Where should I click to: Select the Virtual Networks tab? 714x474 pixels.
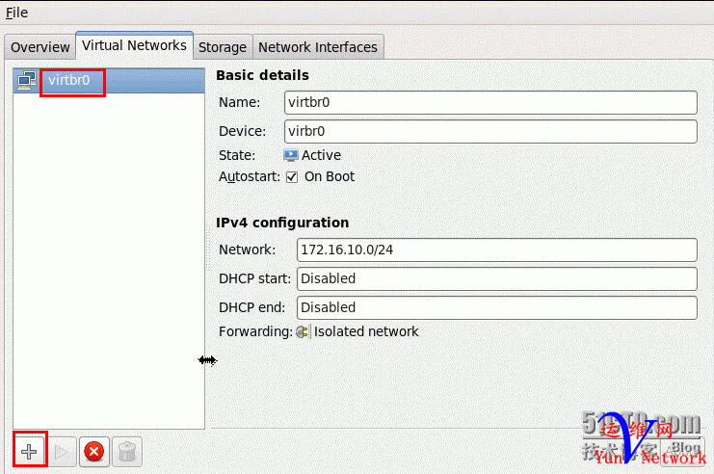[134, 45]
